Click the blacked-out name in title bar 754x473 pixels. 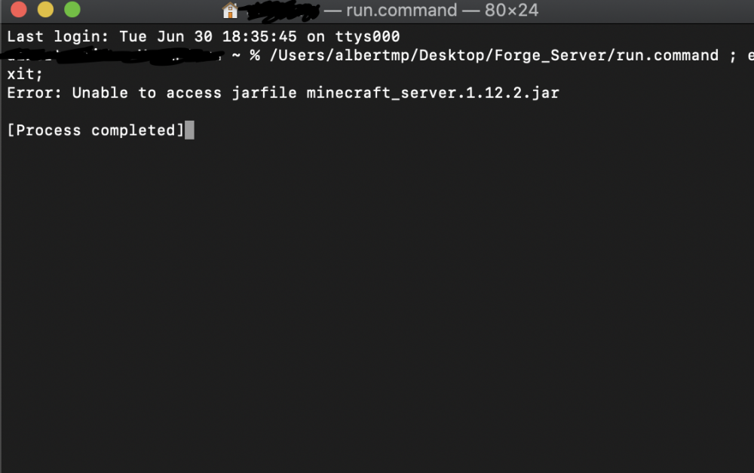pos(283,11)
